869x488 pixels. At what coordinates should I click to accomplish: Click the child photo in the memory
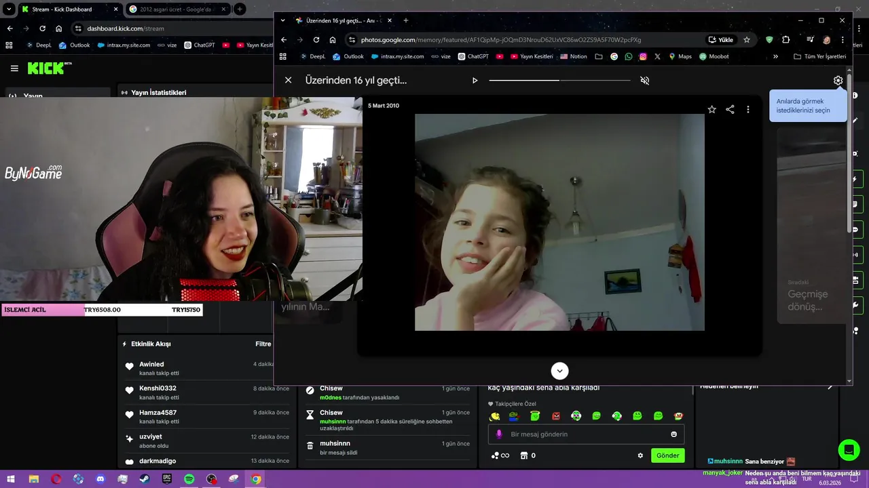click(x=559, y=222)
